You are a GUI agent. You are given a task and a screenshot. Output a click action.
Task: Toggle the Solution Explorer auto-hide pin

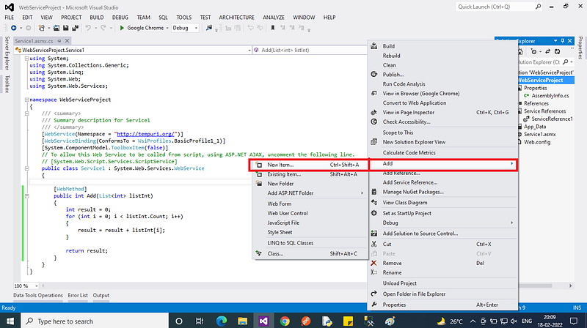(x=562, y=41)
